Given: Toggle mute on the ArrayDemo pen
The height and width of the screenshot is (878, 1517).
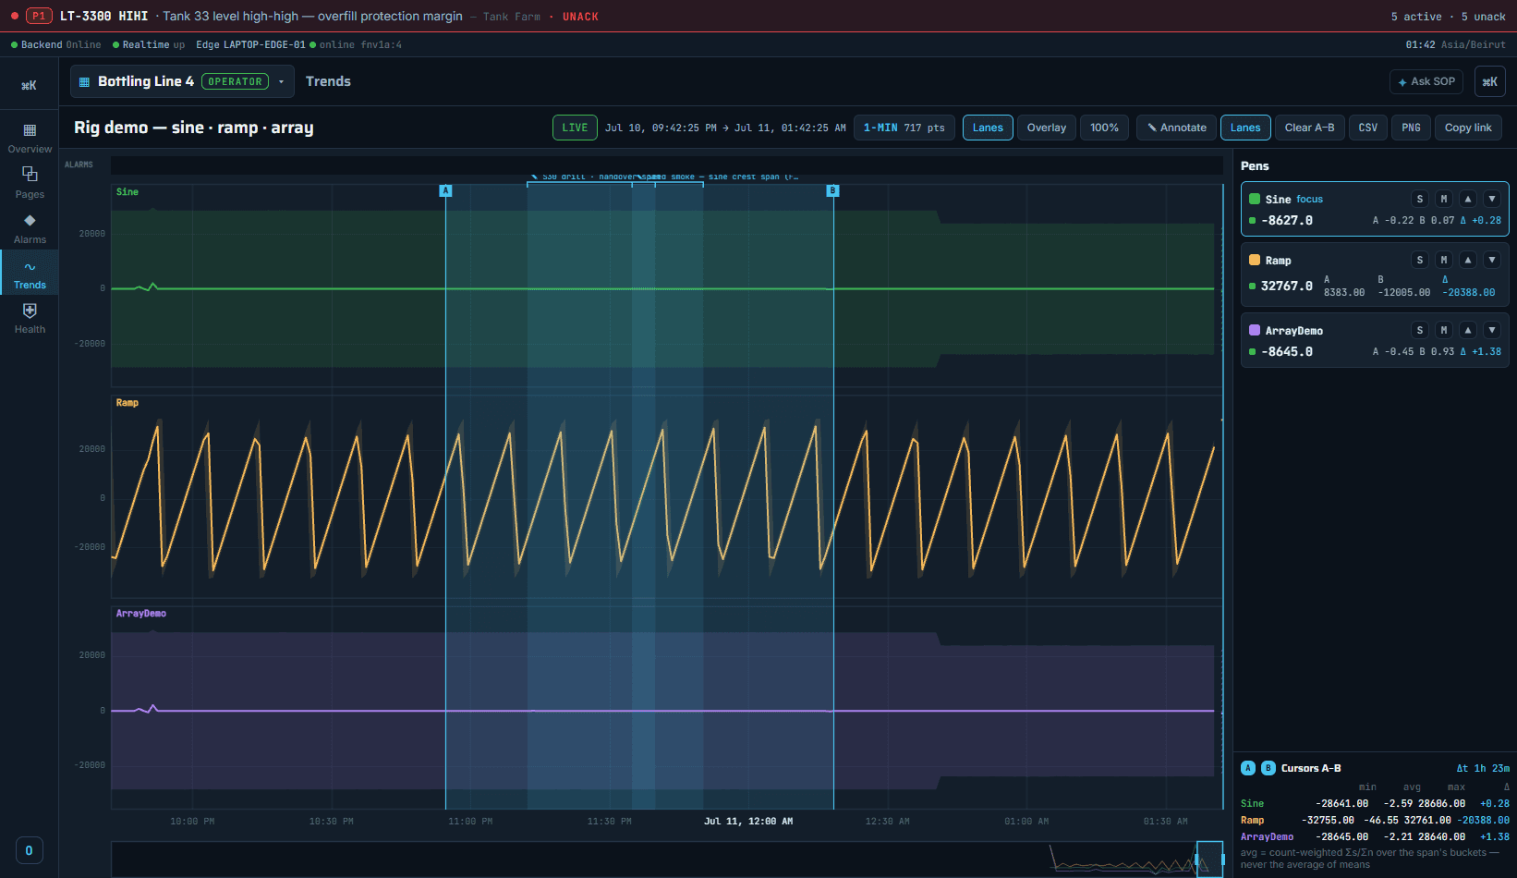Looking at the screenshot, I should click(x=1444, y=330).
